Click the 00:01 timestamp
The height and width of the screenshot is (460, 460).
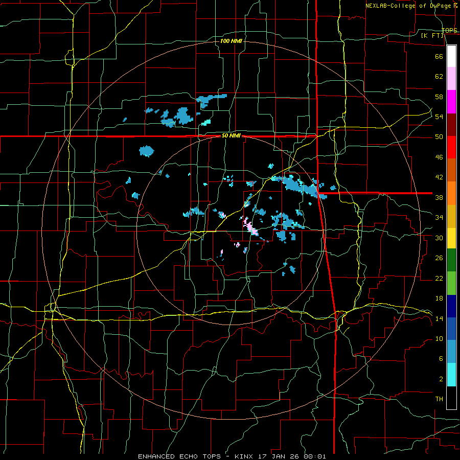tap(315, 456)
